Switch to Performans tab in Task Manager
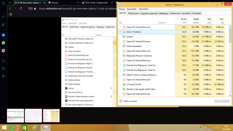Screen dimensions: 233x131 (x=133, y=13)
